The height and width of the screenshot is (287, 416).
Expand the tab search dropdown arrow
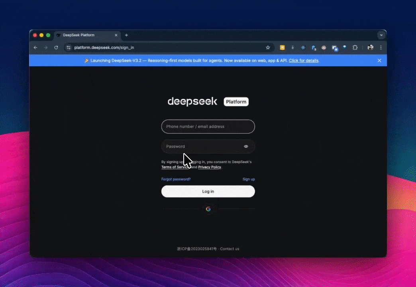(381, 35)
